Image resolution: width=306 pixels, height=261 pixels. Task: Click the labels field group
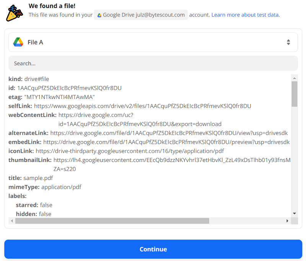[x=17, y=196]
